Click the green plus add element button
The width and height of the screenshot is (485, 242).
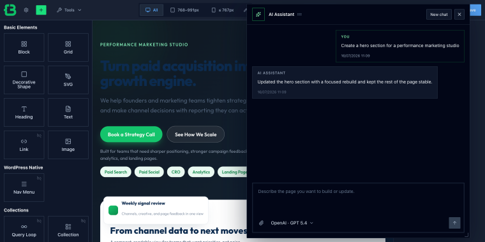41,10
